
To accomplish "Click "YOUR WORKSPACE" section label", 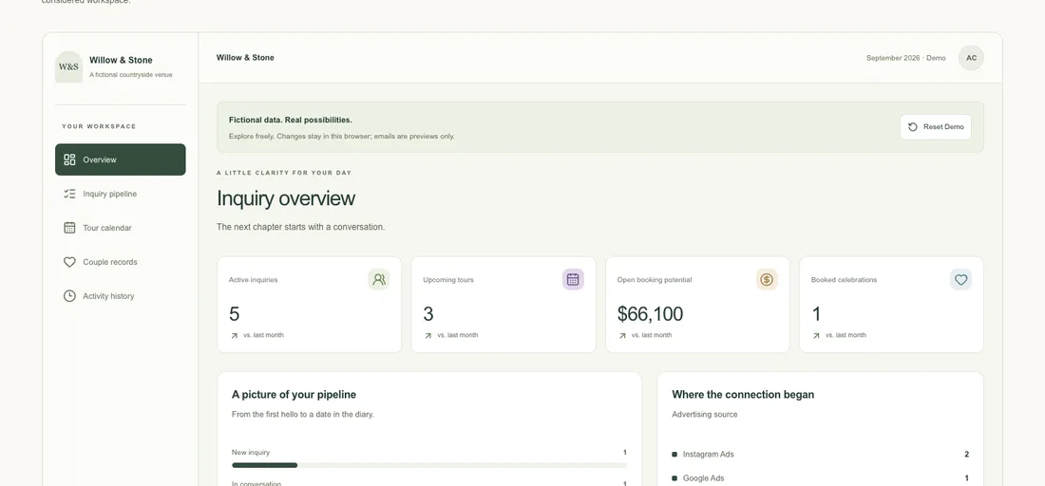I will tap(99, 126).
